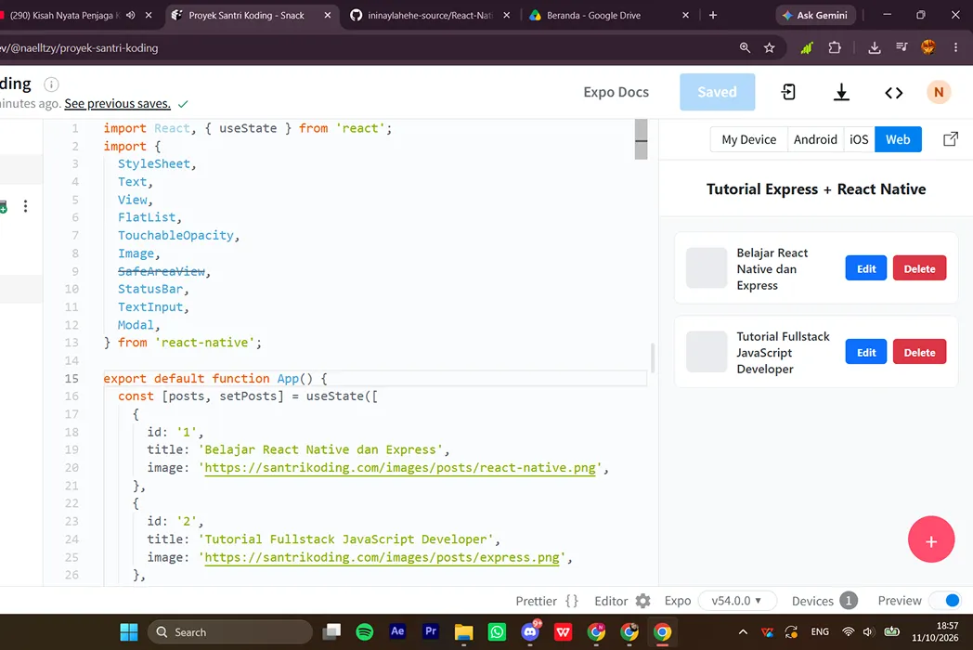973x650 pixels.
Task: Open WPS Office from taskbar
Action: tap(564, 632)
